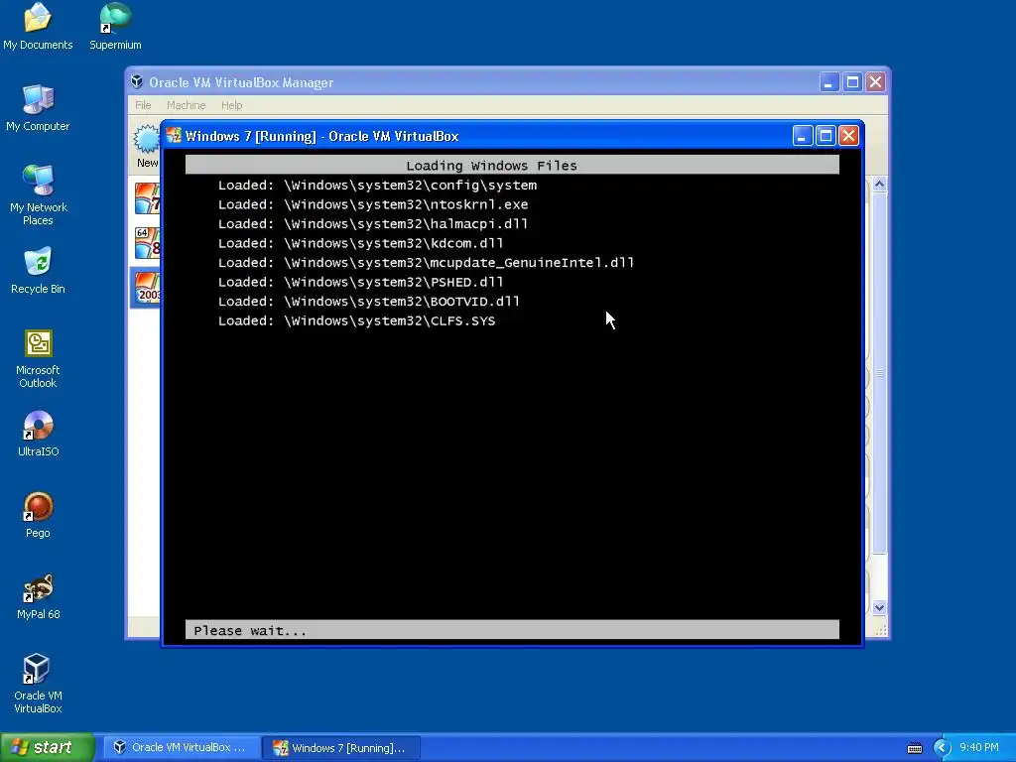Minimize the VirtualBox Manager window
Screen dimensions: 1016x762
(x=828, y=82)
